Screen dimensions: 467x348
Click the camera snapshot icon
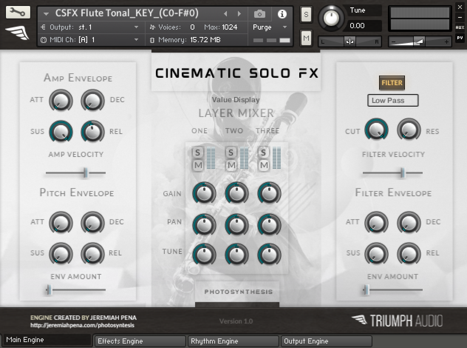pyautogui.click(x=260, y=14)
